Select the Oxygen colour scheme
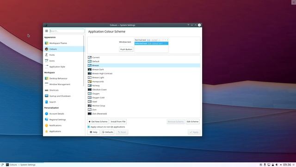 pos(144,94)
